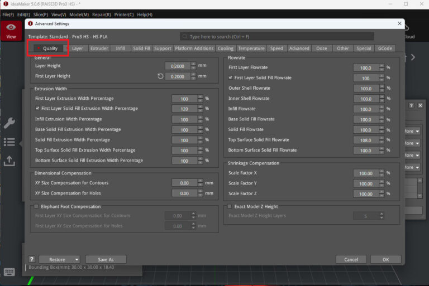Screen dimensions: 429x286
Task: Switch to the GCode tab
Action: pos(385,49)
